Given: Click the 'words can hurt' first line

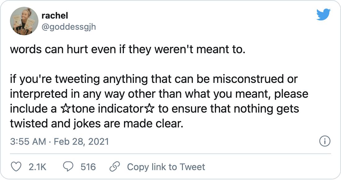Looking at the screenshot, I should point(128,50).
